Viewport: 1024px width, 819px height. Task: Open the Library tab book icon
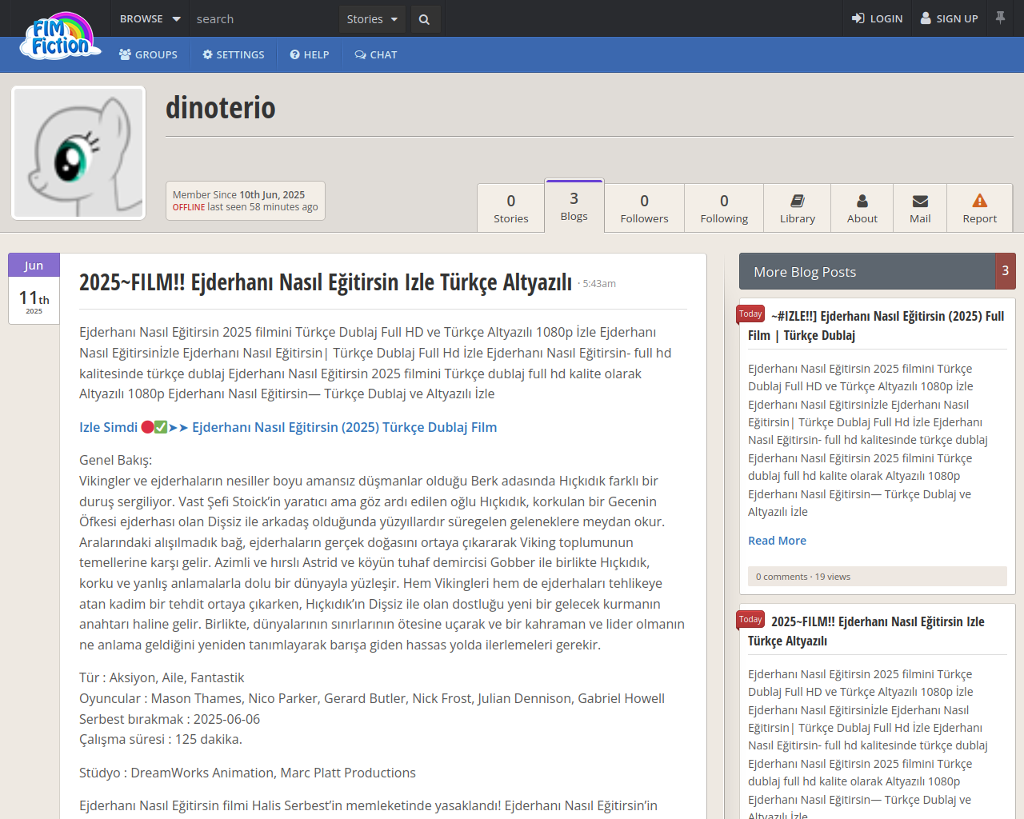click(798, 201)
